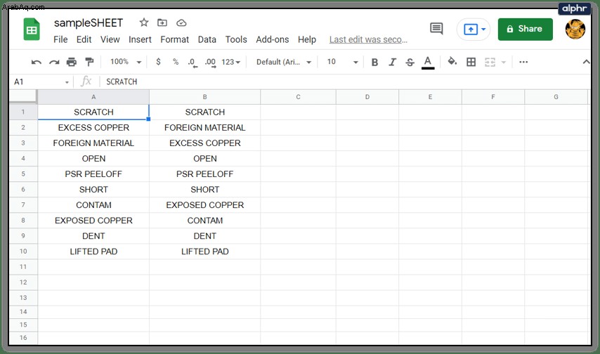The height and width of the screenshot is (354, 600).
Task: Expand present button dropdown arrow
Action: click(483, 29)
